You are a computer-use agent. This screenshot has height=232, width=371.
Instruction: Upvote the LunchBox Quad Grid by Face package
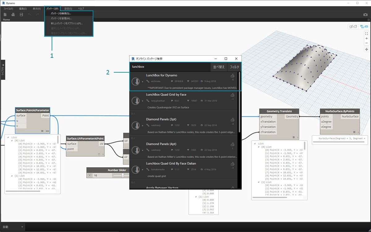tap(232, 95)
